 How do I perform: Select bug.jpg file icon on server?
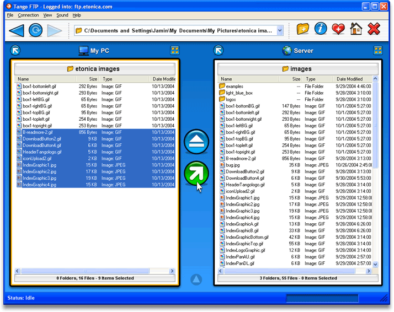pyautogui.click(x=222, y=165)
